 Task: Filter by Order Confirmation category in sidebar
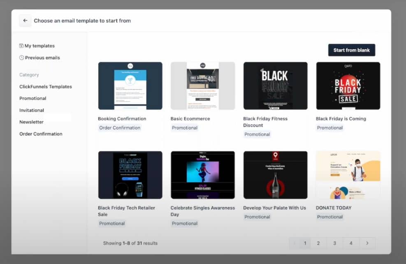[x=41, y=134]
